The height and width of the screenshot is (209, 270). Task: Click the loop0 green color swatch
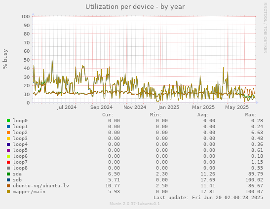pos(8,121)
